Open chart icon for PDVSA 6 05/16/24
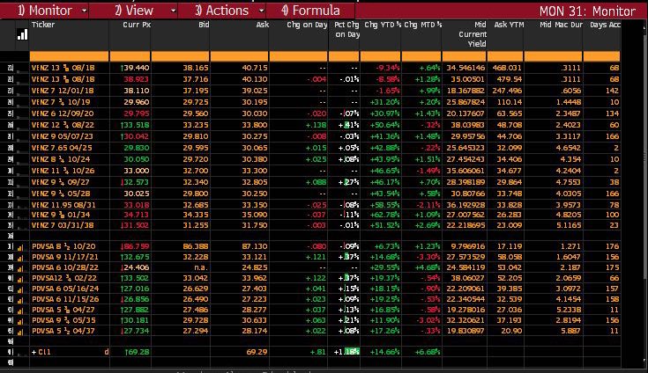648x373 pixels. (x=19, y=289)
